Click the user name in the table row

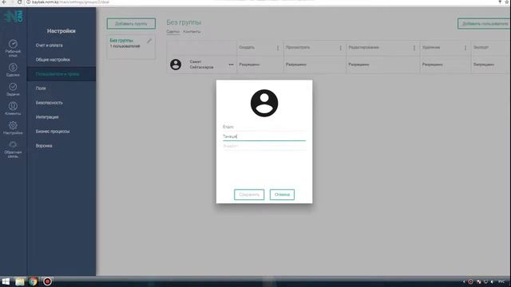201,65
